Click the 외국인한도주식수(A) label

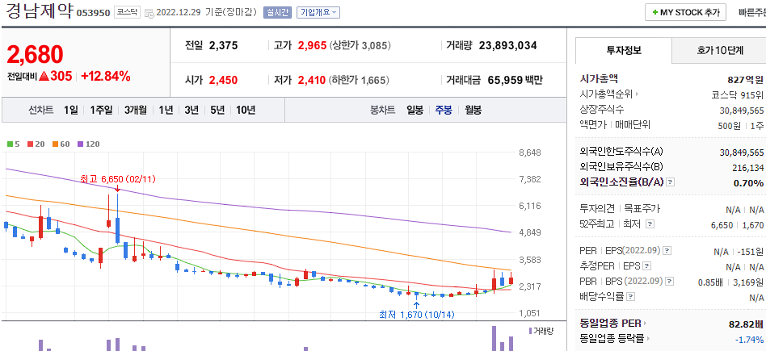coord(621,151)
